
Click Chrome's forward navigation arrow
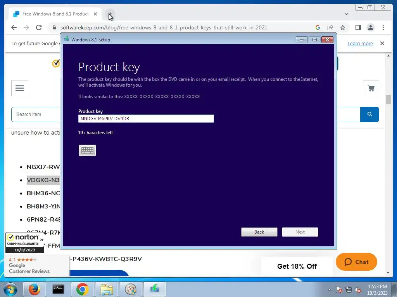click(x=26, y=27)
